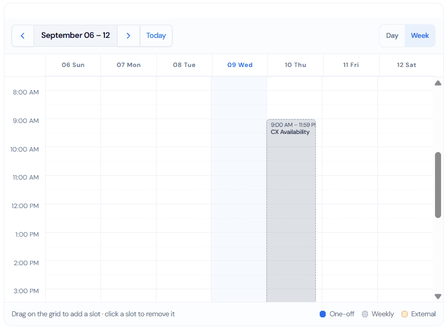Go to next week arrow

pos(129,36)
